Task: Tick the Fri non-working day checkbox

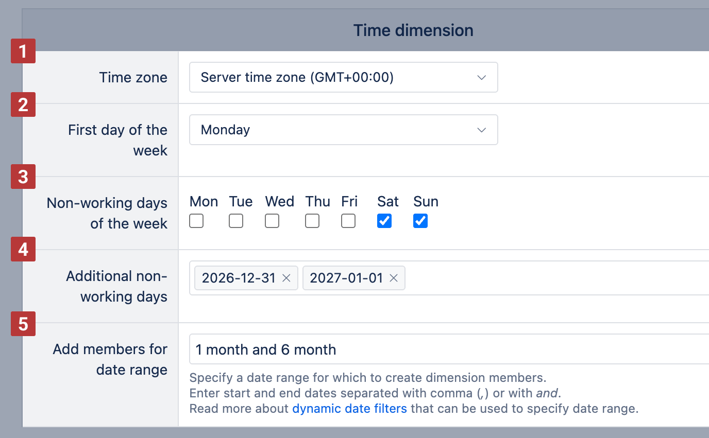Action: tap(348, 221)
